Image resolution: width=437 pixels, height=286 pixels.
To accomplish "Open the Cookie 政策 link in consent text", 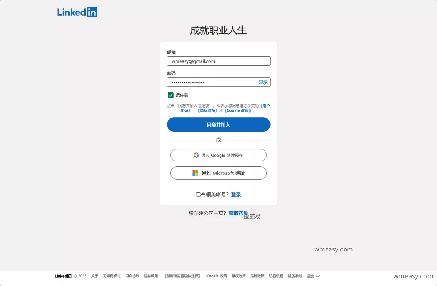I will [237, 110].
